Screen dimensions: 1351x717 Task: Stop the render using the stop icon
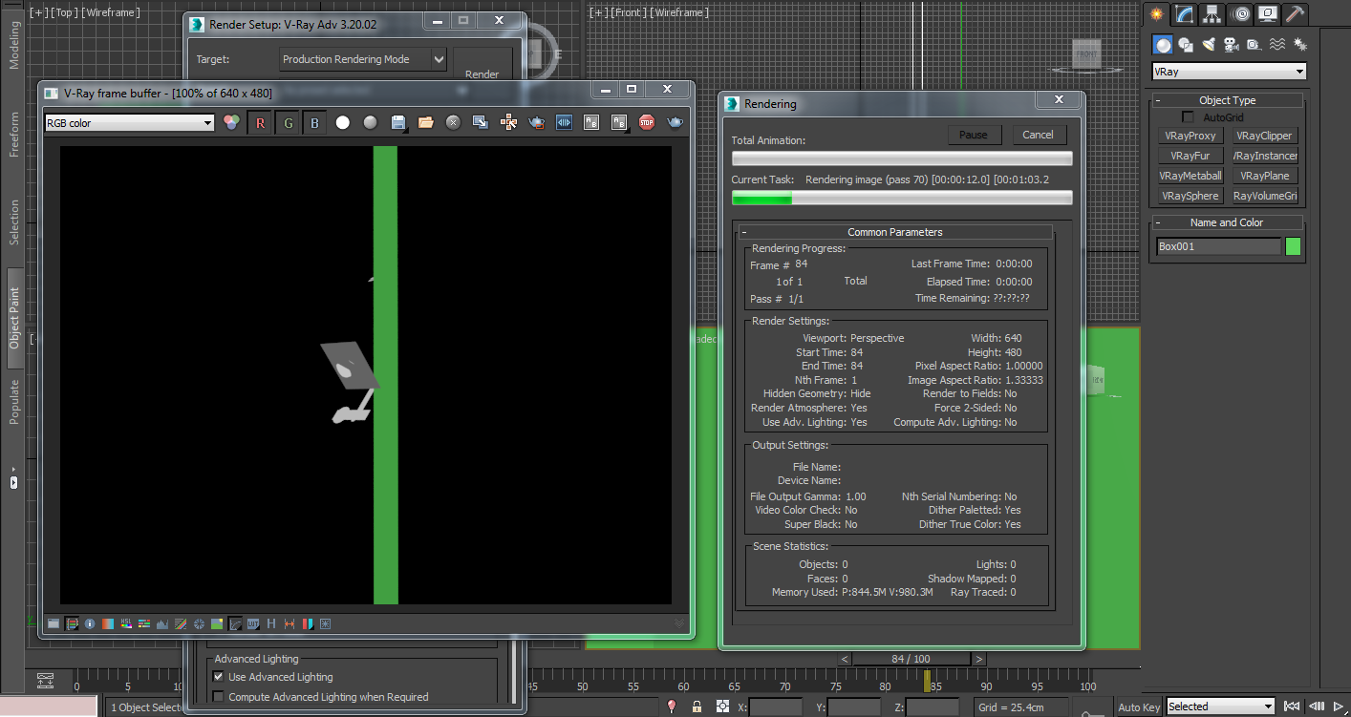[647, 122]
